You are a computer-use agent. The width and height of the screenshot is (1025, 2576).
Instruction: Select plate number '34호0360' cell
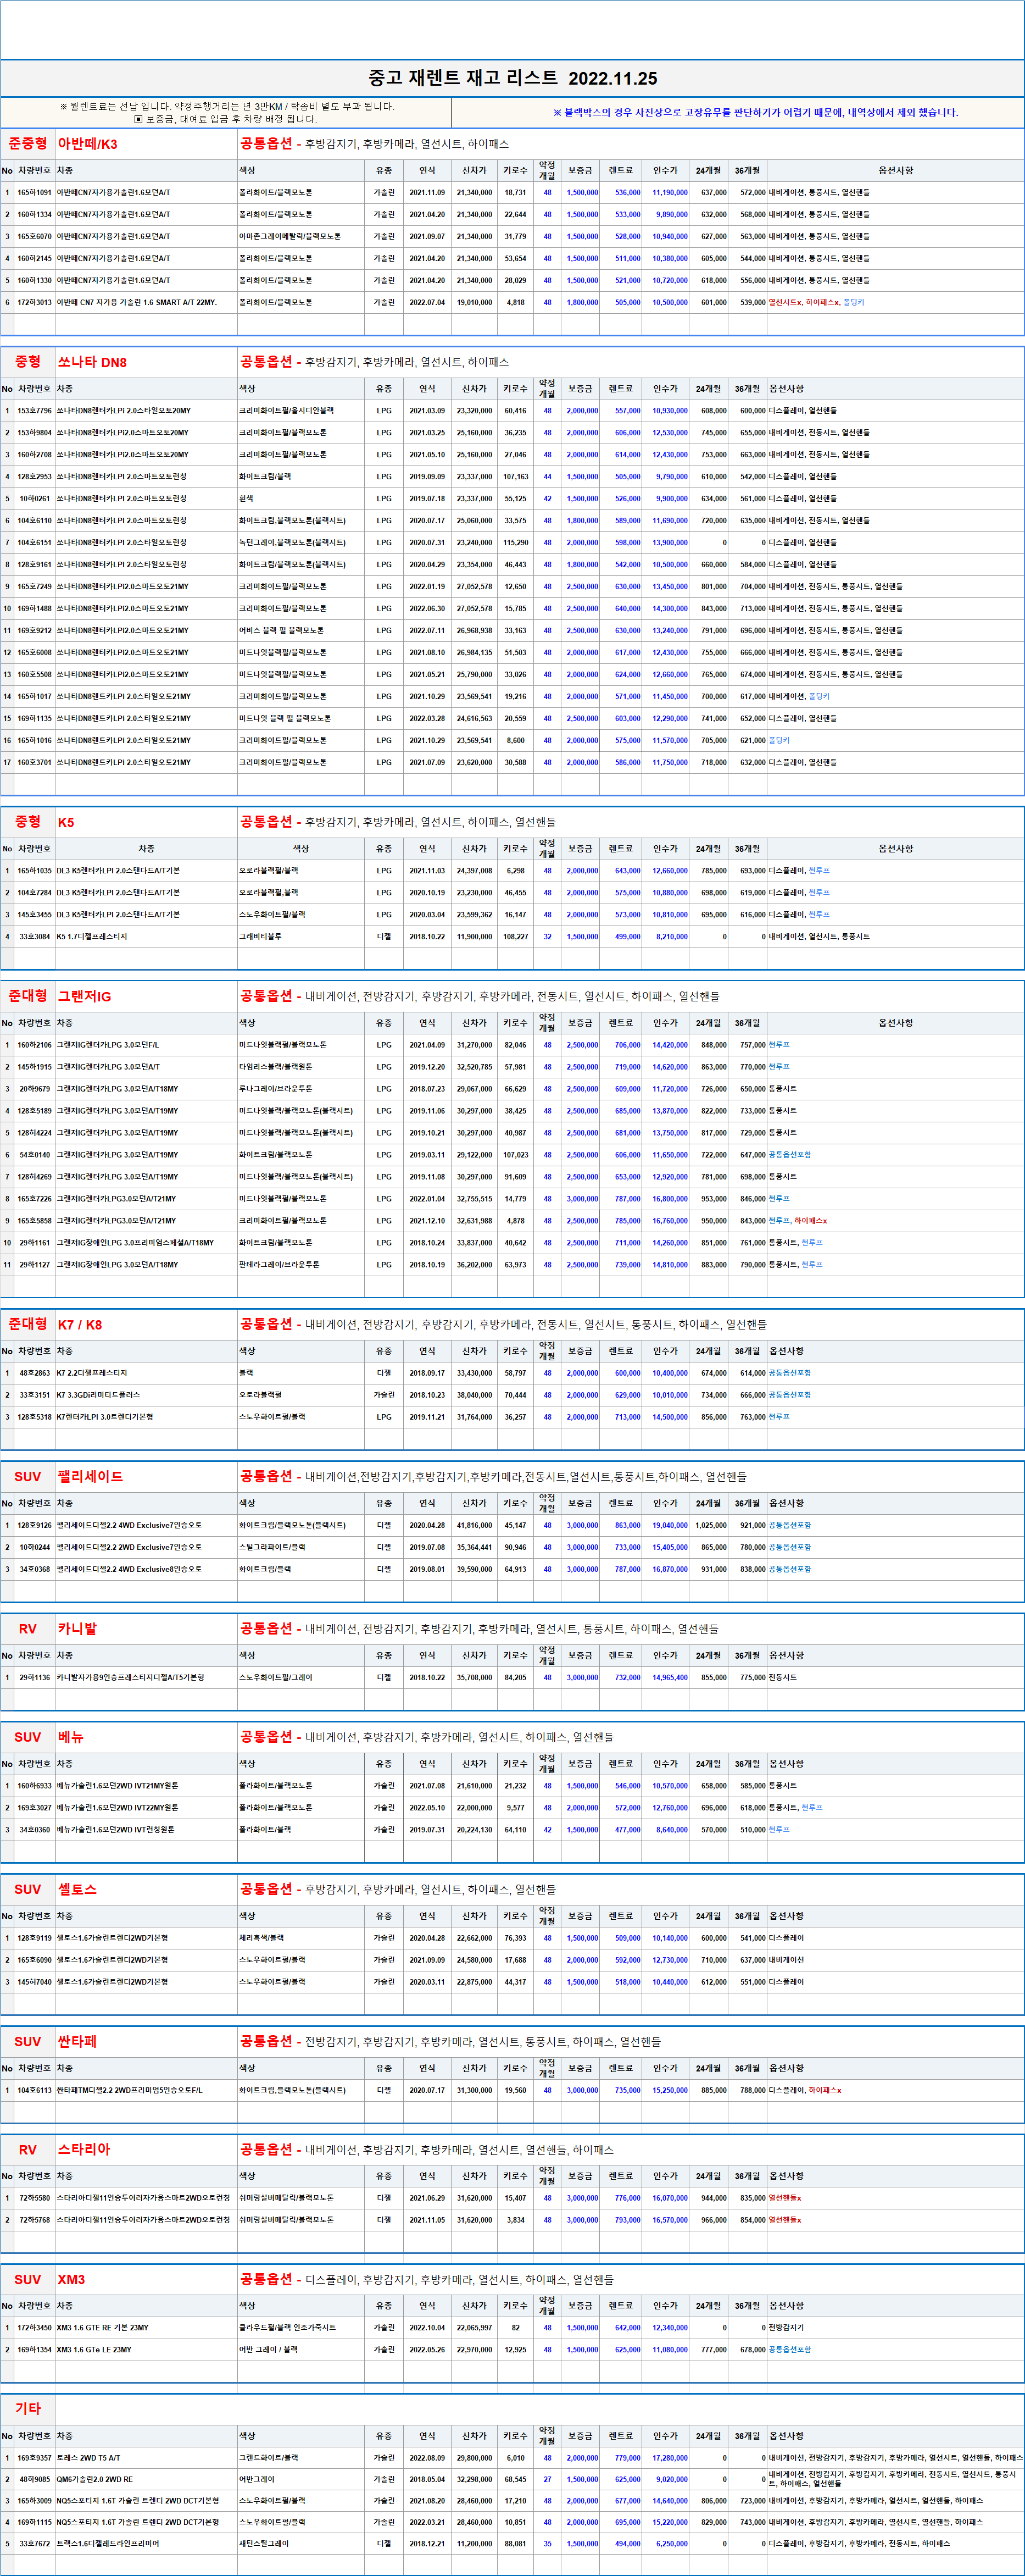point(35,1830)
